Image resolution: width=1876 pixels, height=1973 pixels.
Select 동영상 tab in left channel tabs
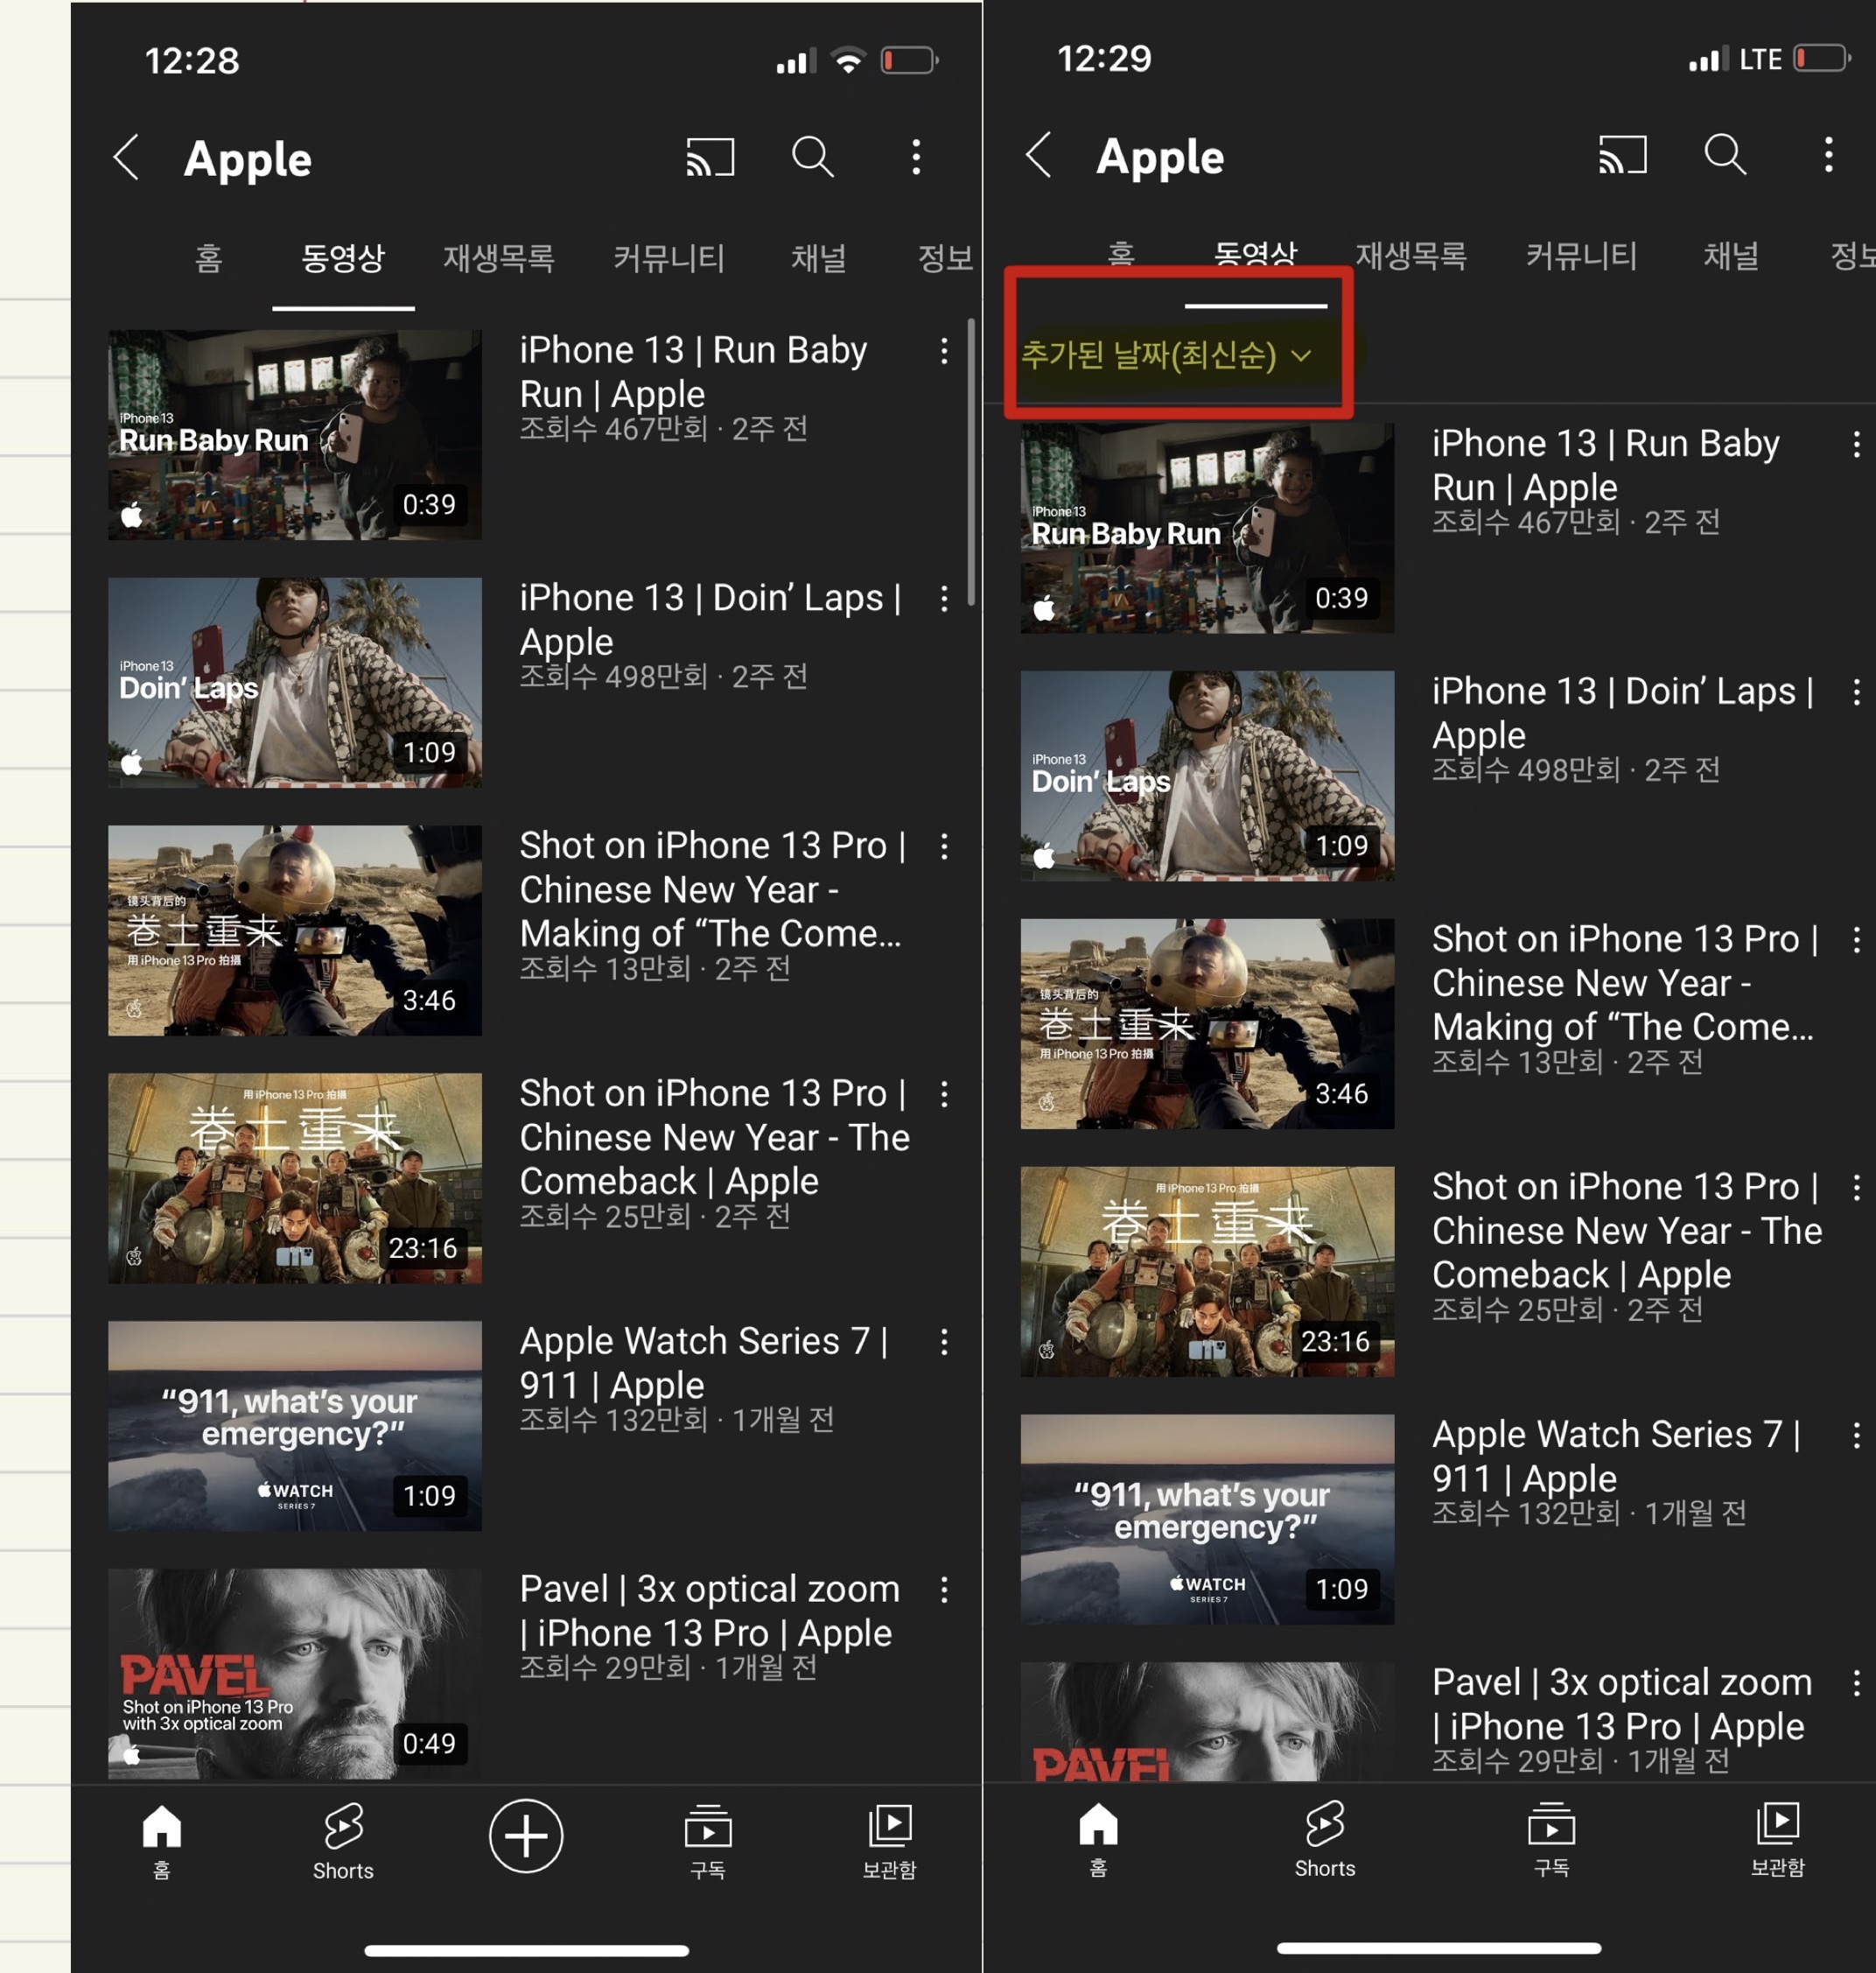click(x=343, y=259)
